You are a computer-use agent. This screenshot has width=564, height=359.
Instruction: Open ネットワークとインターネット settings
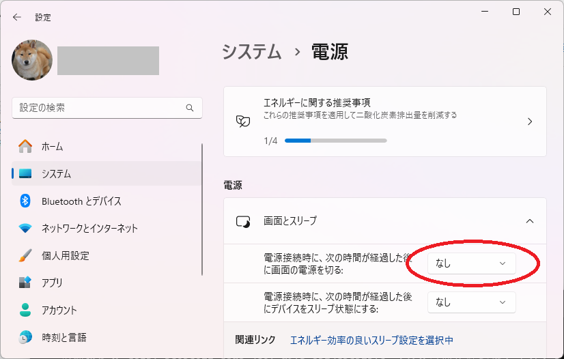click(107, 228)
